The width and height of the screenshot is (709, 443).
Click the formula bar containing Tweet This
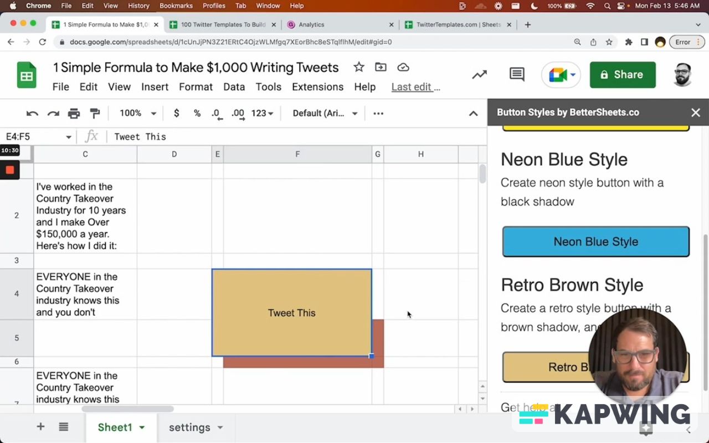click(297, 137)
